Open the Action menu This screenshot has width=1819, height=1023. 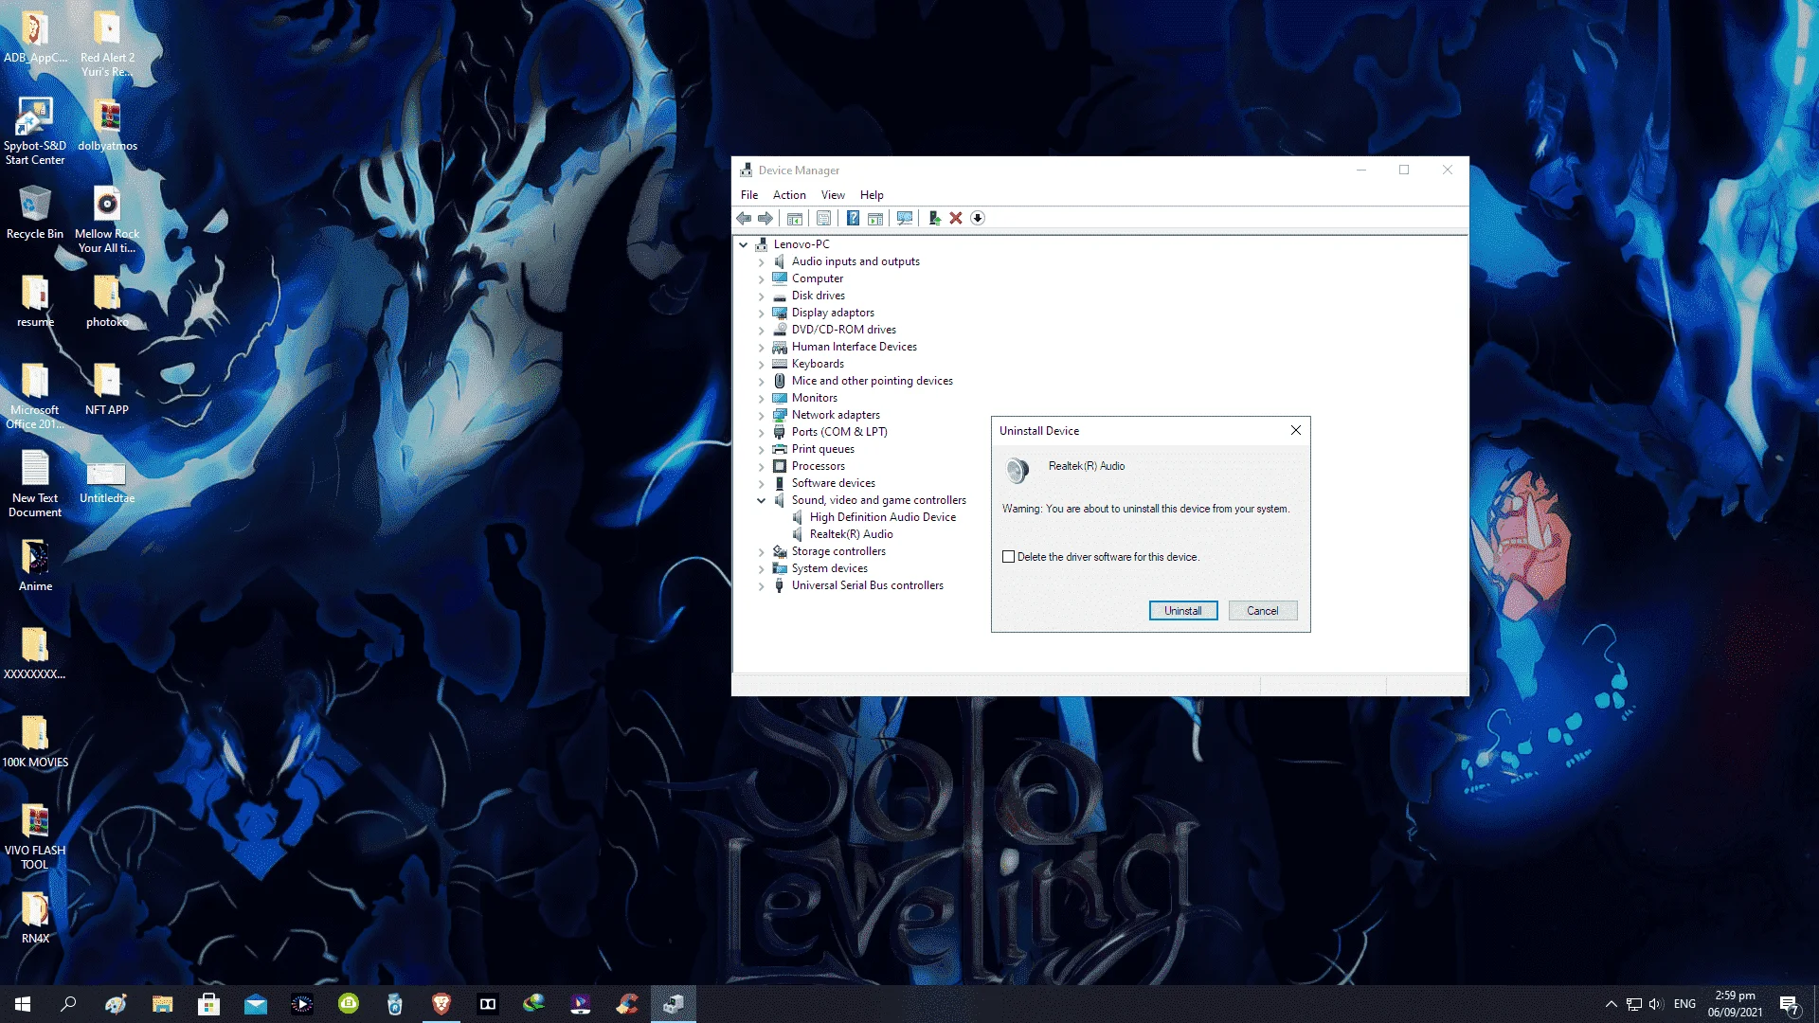(x=789, y=195)
